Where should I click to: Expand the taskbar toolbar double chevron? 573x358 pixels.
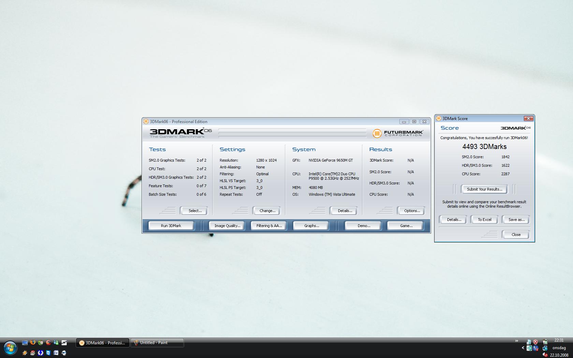click(x=516, y=341)
